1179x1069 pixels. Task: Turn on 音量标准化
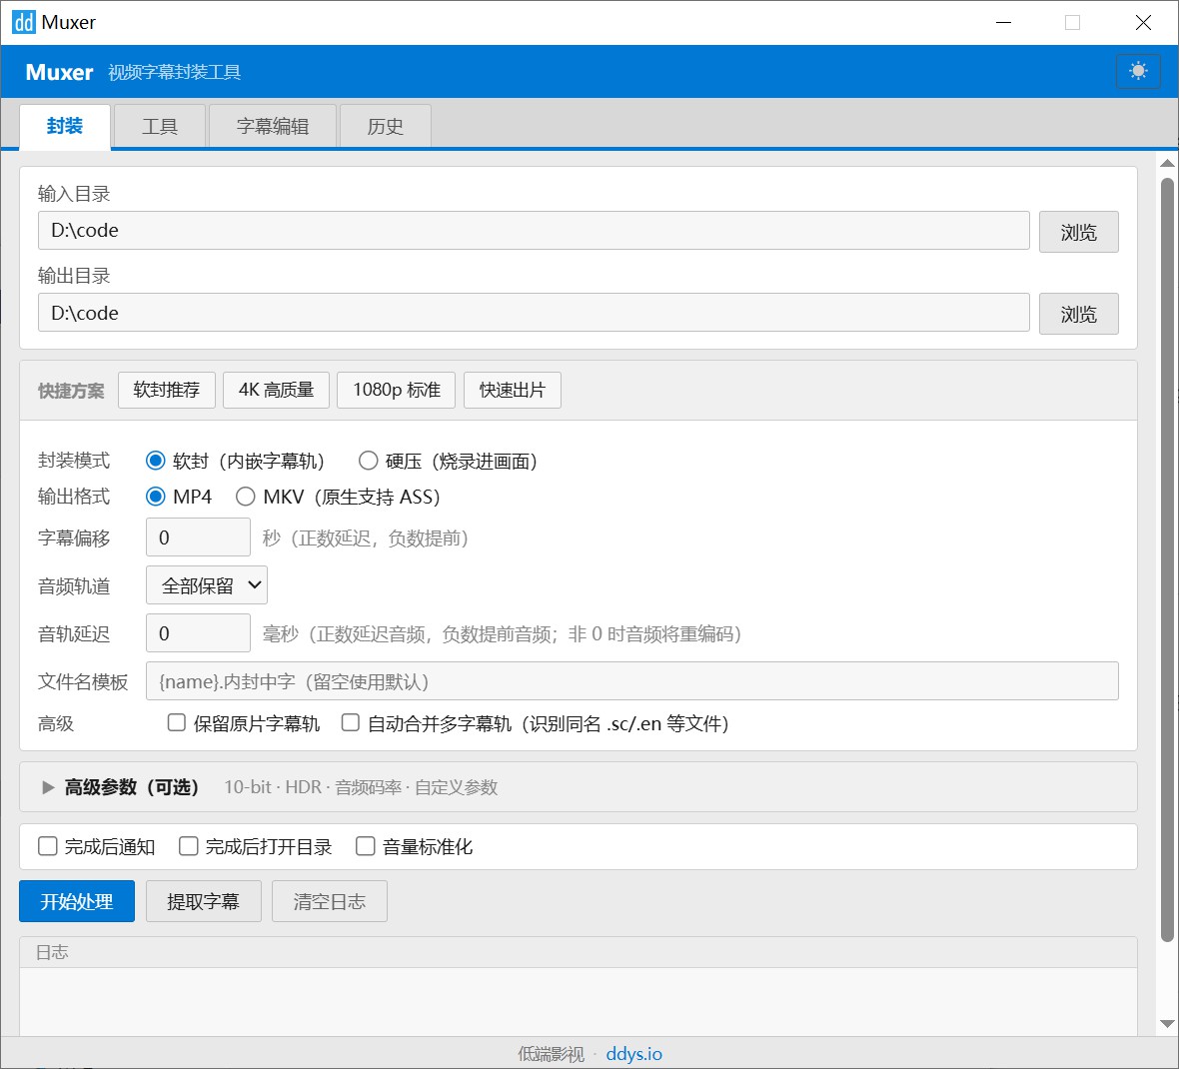[366, 846]
